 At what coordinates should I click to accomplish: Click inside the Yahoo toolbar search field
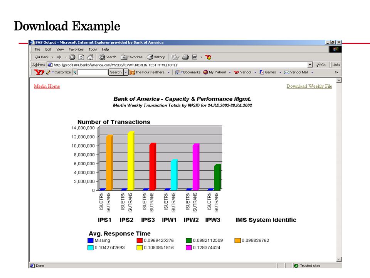(92, 72)
